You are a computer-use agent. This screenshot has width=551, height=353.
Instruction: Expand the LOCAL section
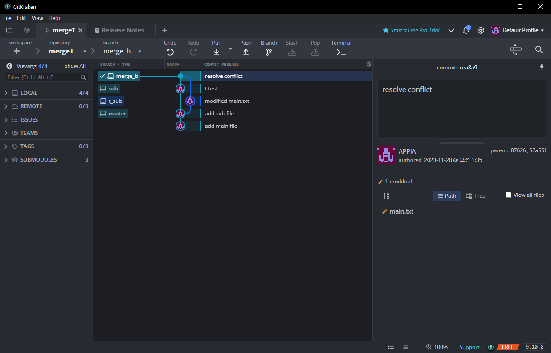tap(46, 93)
